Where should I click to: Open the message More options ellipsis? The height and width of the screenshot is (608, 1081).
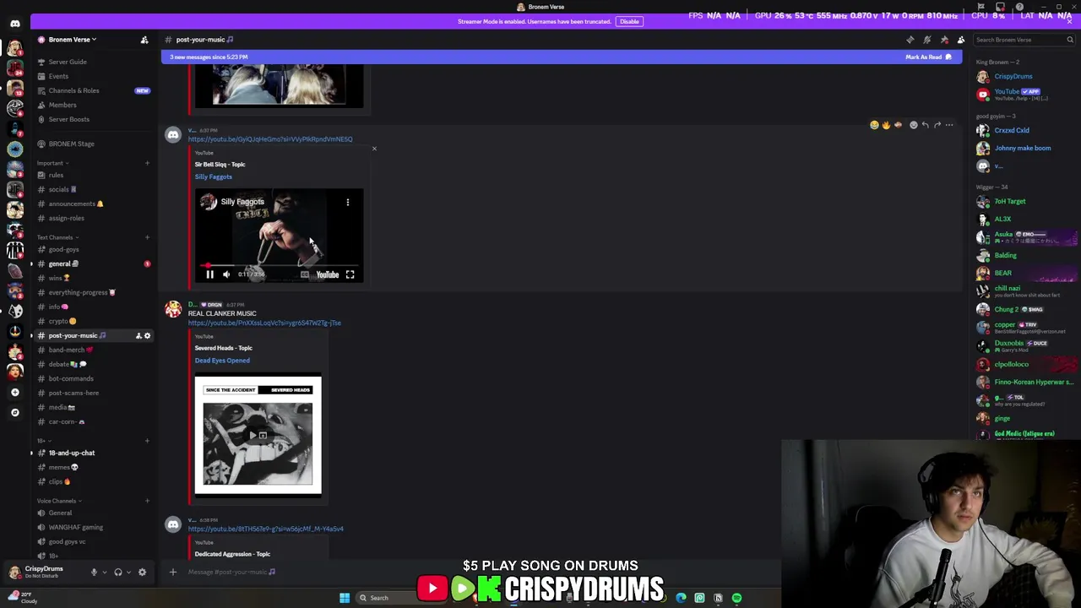[x=948, y=125]
